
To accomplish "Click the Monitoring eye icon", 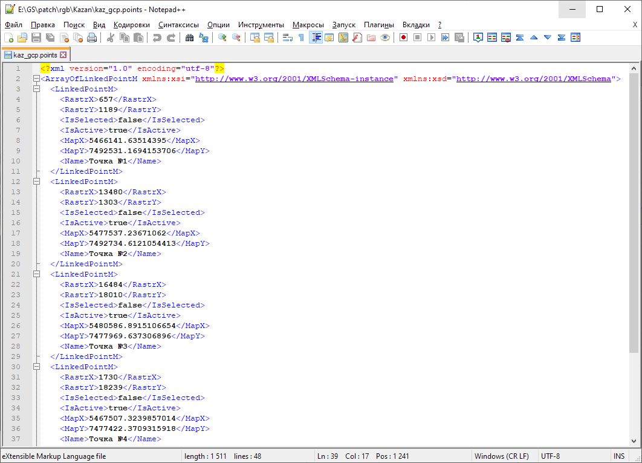I will (x=385, y=38).
